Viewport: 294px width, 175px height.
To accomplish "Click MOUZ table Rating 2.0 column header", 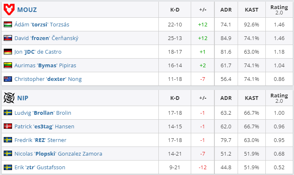I will (279, 10).
